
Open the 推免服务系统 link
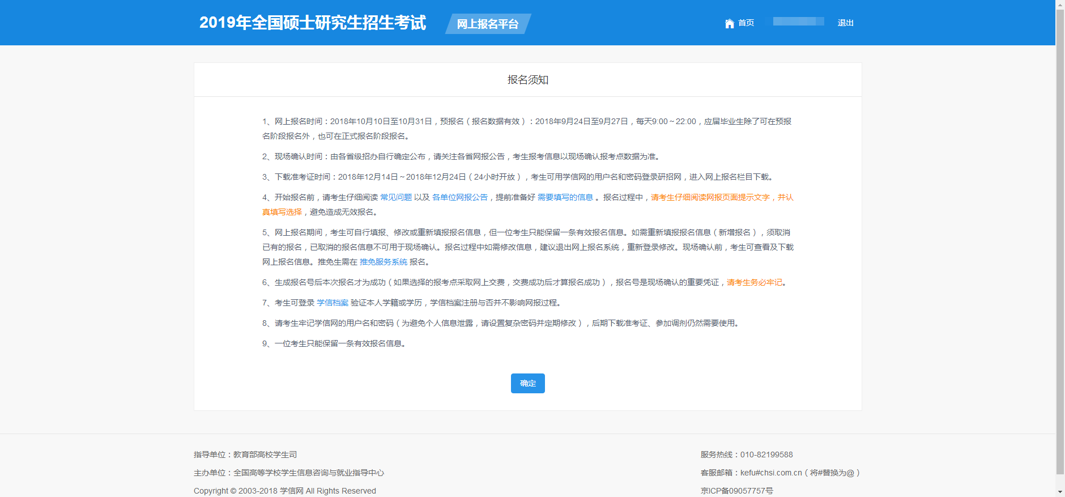click(384, 262)
